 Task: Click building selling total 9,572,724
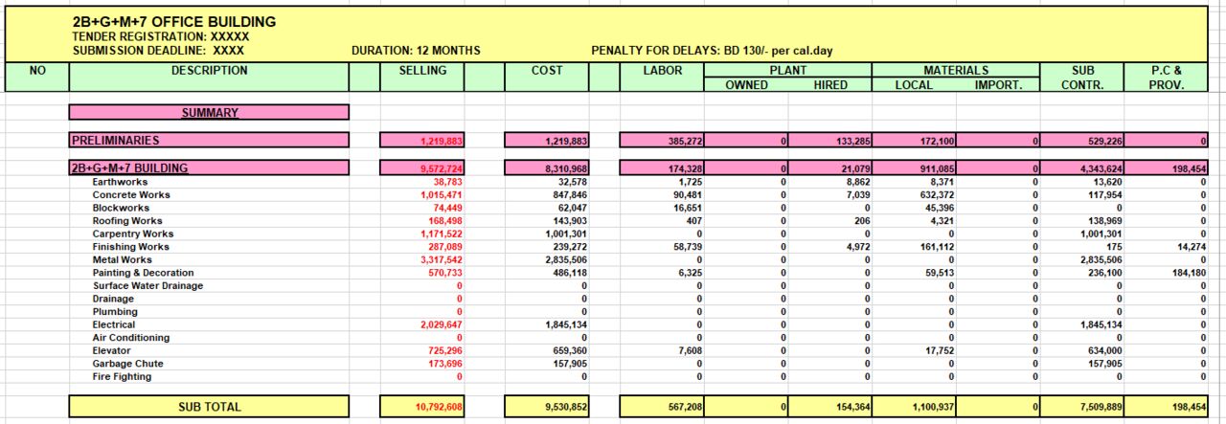[422, 168]
